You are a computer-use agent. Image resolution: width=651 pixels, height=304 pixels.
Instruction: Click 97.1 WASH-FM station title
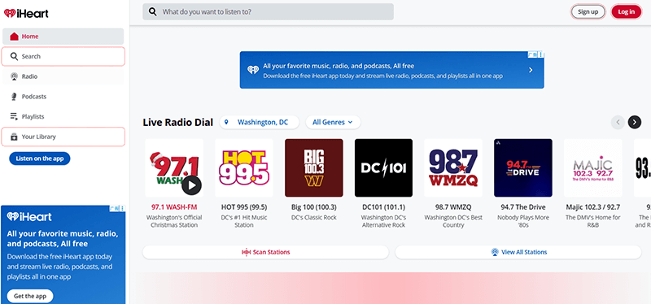click(174, 207)
